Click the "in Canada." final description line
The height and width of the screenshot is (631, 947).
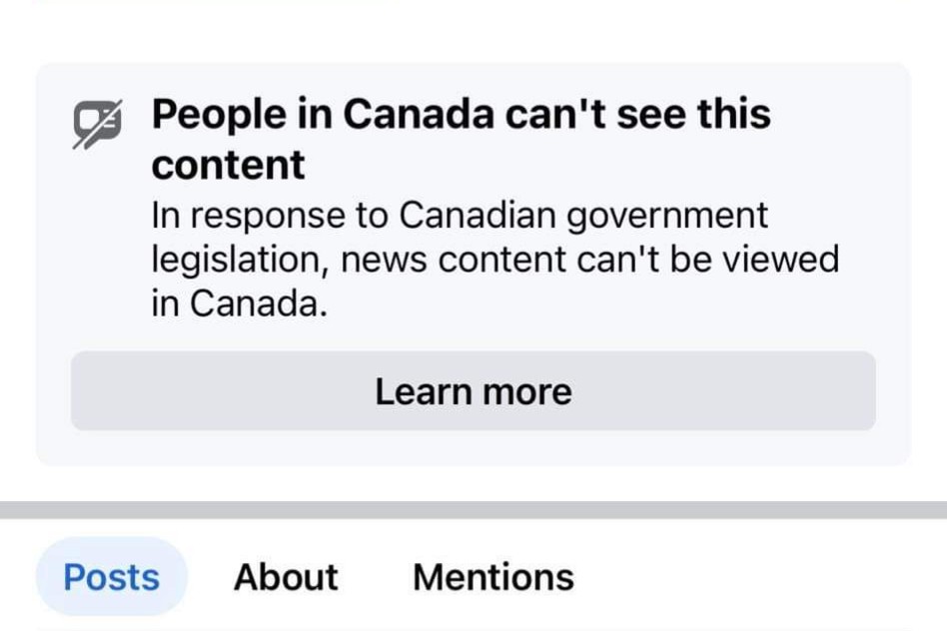(239, 305)
